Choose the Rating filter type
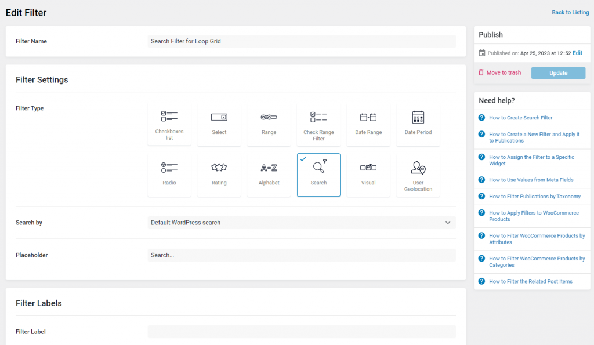Image resolution: width=594 pixels, height=345 pixels. click(219, 175)
